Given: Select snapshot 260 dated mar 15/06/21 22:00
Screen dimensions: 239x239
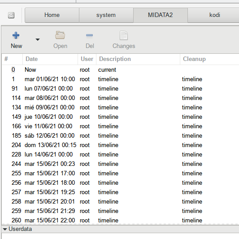Looking at the screenshot, I should [x=121, y=221].
